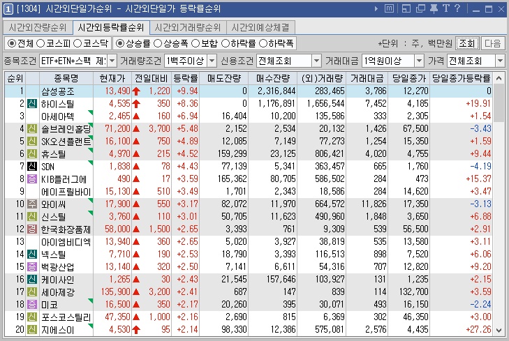Click the memo 'm' icon in title bar
This screenshot has height=341, width=509.
click(x=389, y=9)
